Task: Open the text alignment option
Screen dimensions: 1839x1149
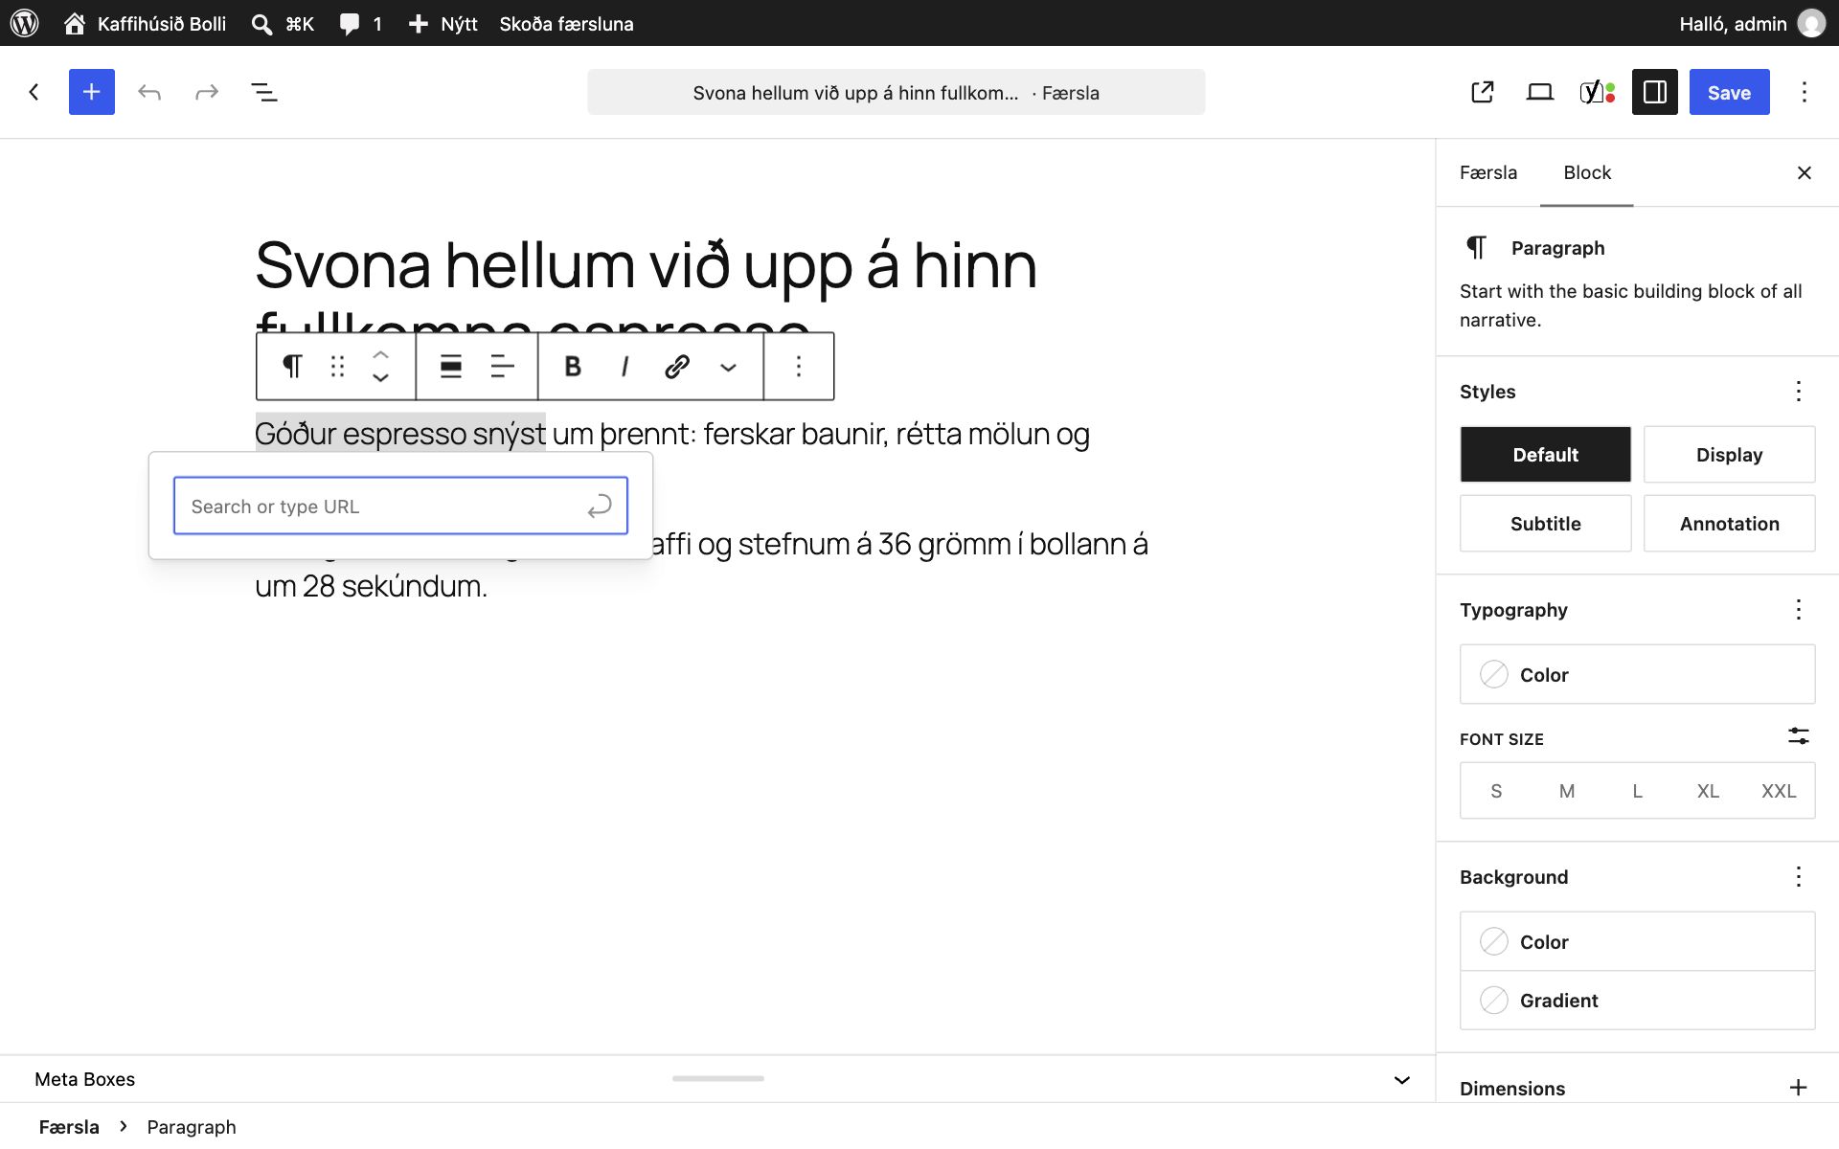Action: [x=502, y=366]
